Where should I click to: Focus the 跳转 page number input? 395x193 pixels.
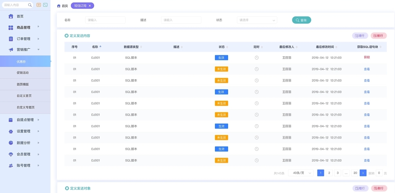coord(379,173)
